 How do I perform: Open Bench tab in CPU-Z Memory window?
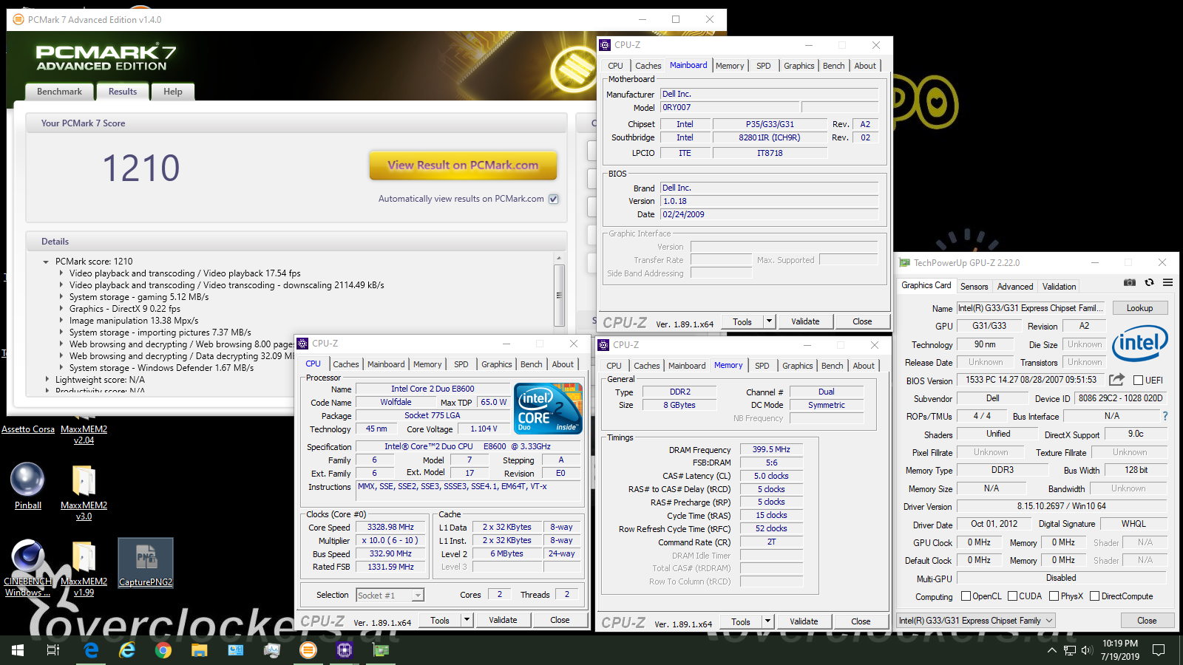832,366
